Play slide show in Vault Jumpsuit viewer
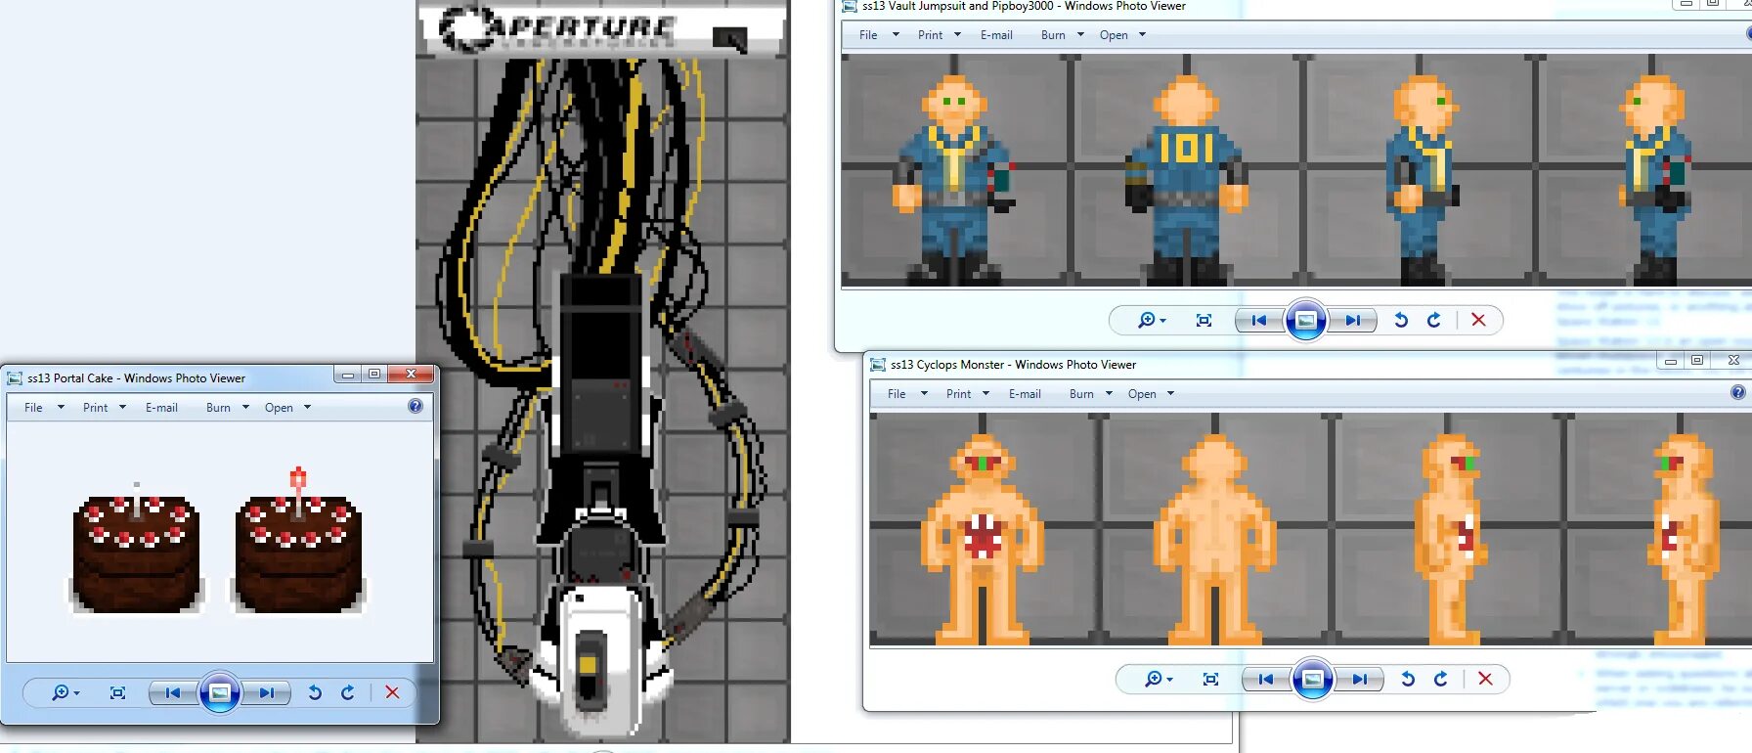This screenshot has height=753, width=1752. tap(1306, 320)
